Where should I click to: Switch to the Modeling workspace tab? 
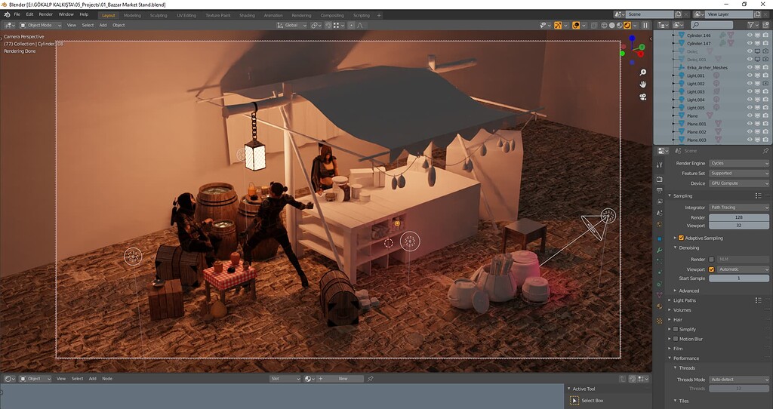(x=132, y=15)
